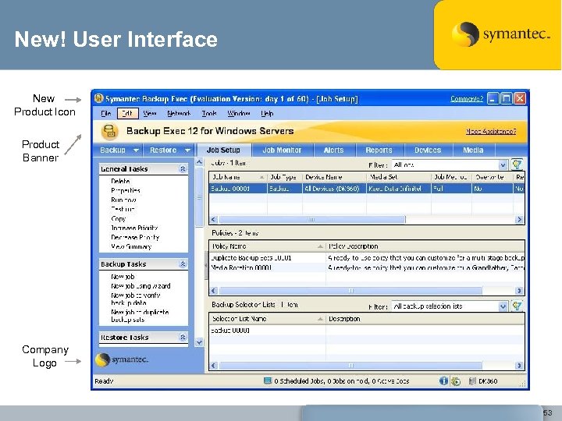Sort by the Media Set column header

[399, 177]
